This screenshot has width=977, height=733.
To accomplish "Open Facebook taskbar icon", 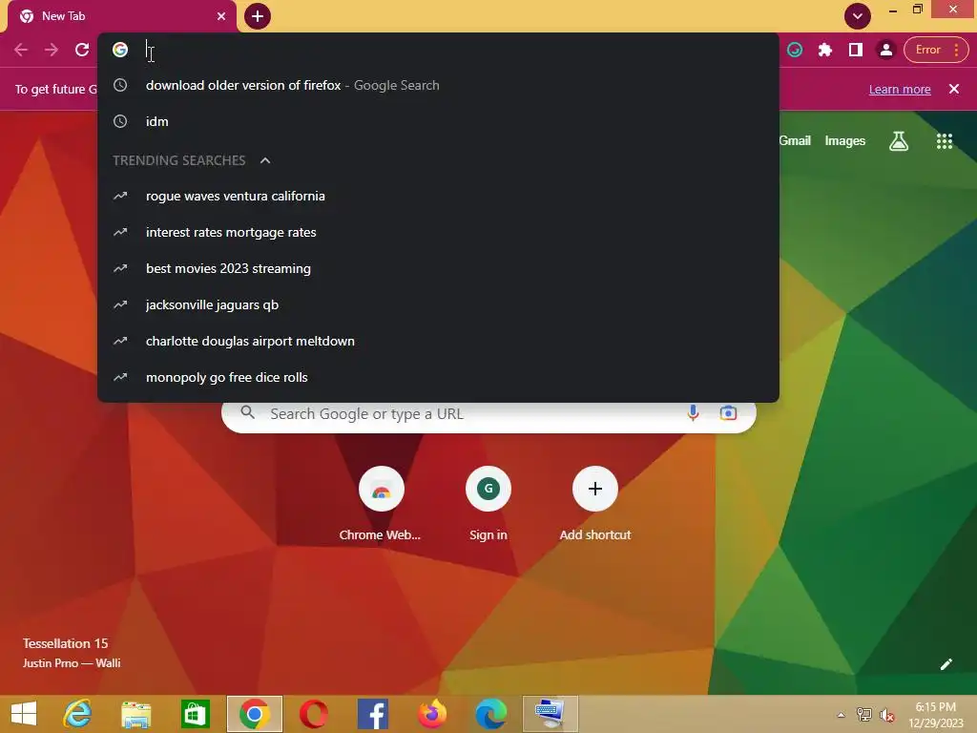I will point(373,714).
